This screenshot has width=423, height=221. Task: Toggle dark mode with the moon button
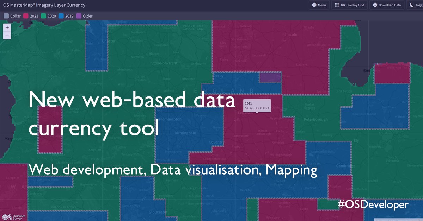point(415,5)
